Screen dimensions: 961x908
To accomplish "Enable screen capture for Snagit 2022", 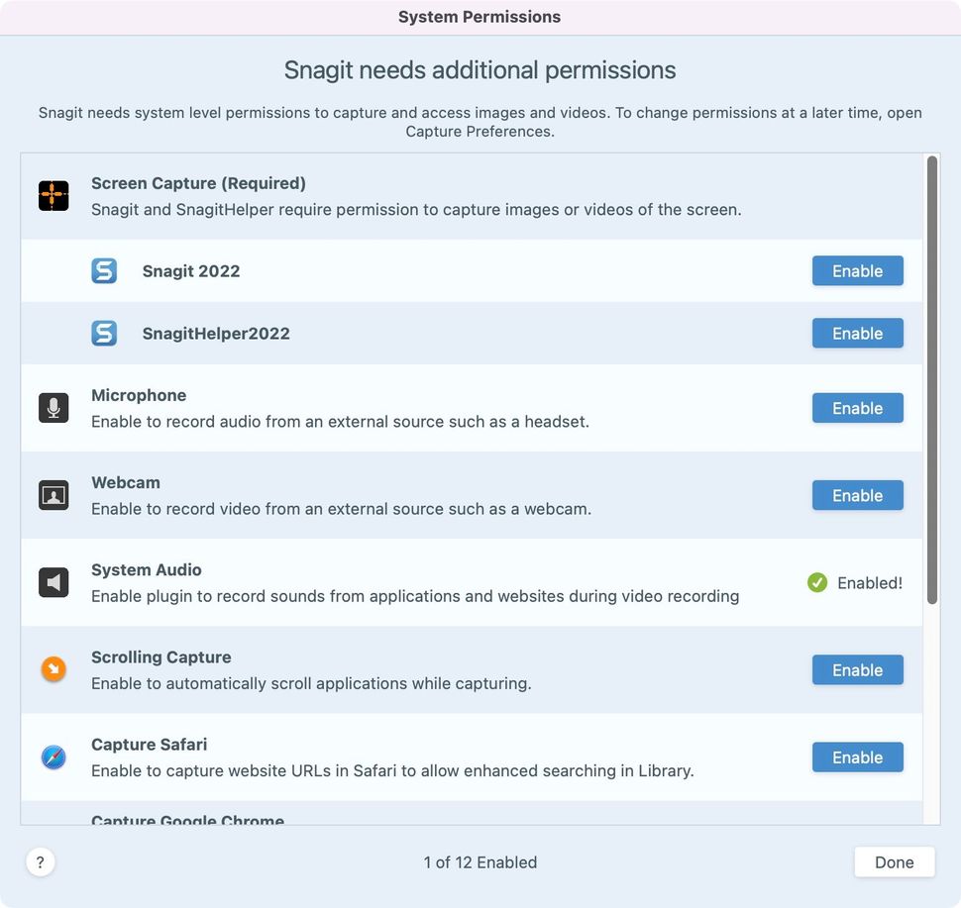I will coord(857,270).
